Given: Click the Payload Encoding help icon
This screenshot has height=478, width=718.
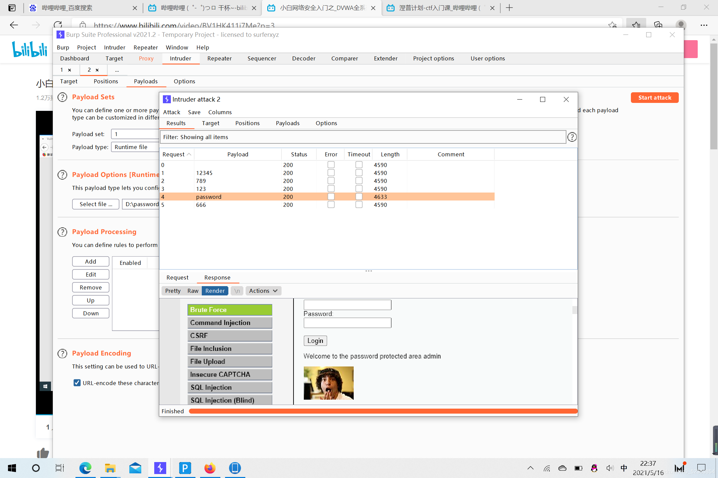Looking at the screenshot, I should pos(62,353).
